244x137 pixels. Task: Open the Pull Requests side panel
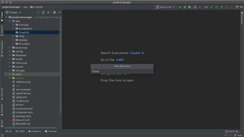(x=2, y=49)
